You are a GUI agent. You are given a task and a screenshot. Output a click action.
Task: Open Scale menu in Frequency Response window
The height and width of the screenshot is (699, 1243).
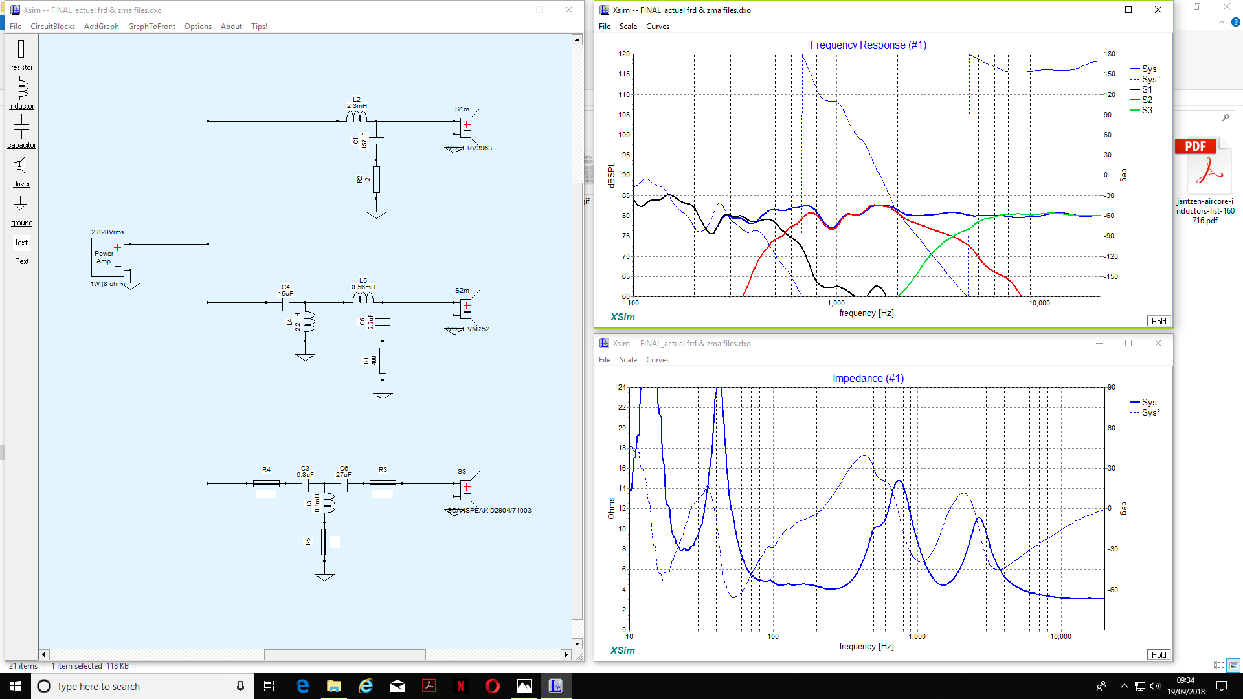click(628, 27)
